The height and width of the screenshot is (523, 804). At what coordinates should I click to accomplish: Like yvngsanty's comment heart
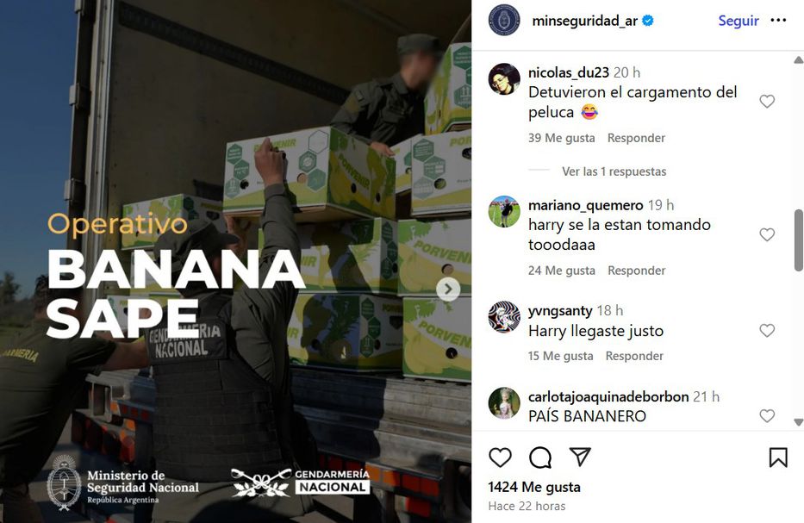tap(767, 330)
